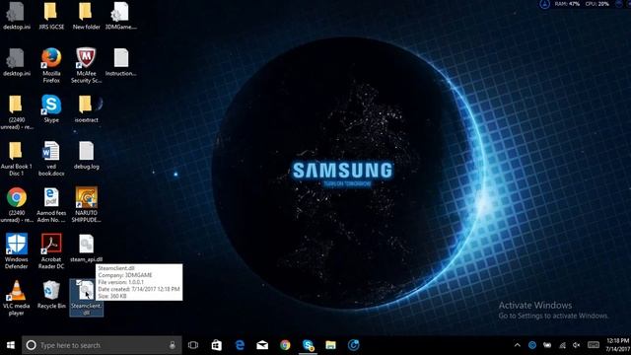Select the NARUTO SHIPPUDEN game shortcut

click(86, 204)
